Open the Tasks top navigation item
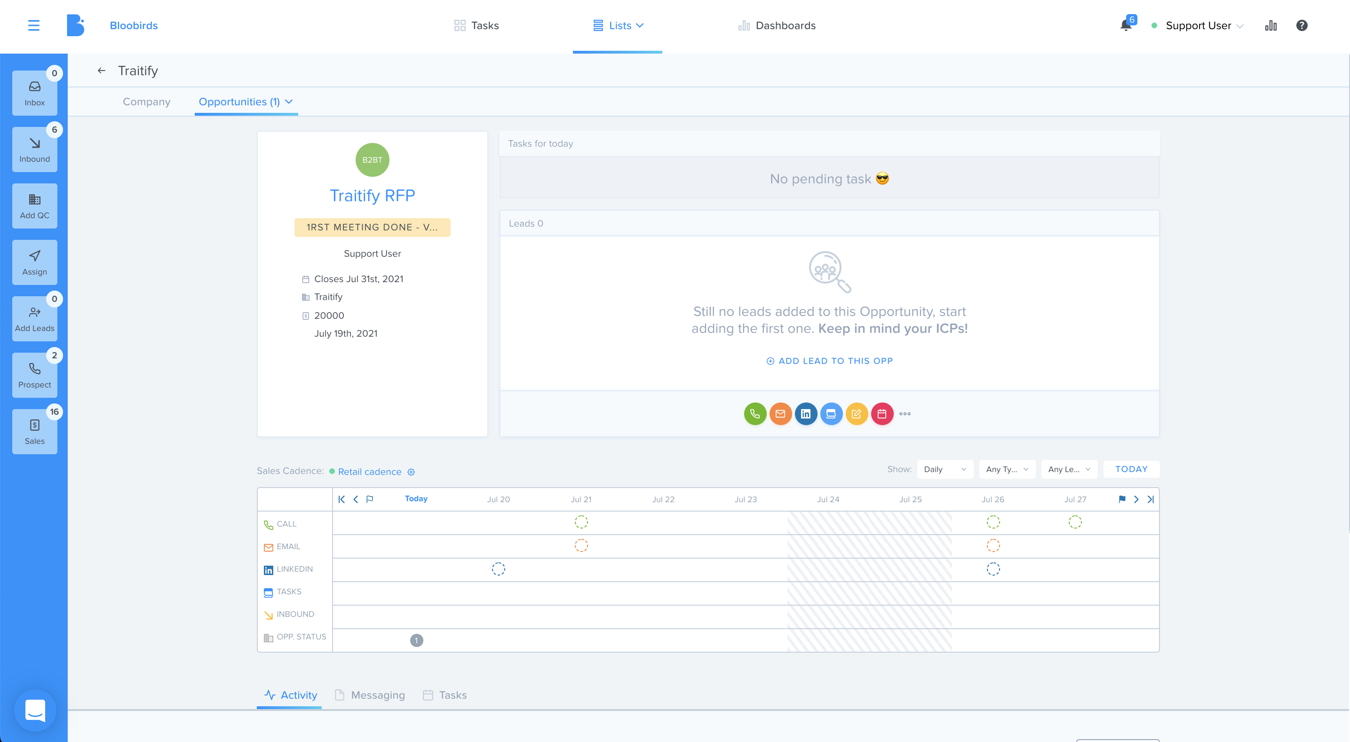 476,25
